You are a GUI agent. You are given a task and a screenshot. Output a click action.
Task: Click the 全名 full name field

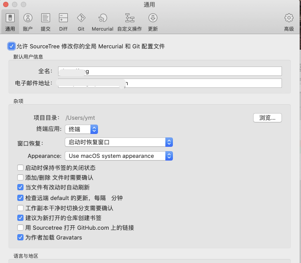(170, 71)
